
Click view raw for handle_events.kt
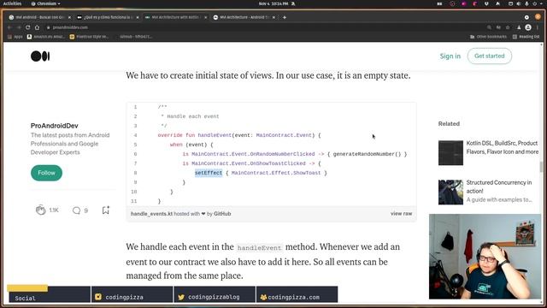pos(401,213)
